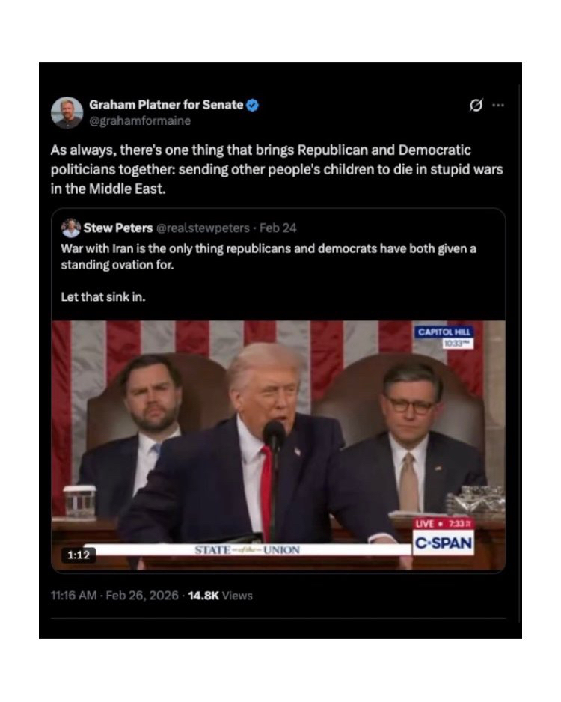Viewport: 561px width, 702px height.
Task: Click the blue verified badge
Action: tap(253, 106)
